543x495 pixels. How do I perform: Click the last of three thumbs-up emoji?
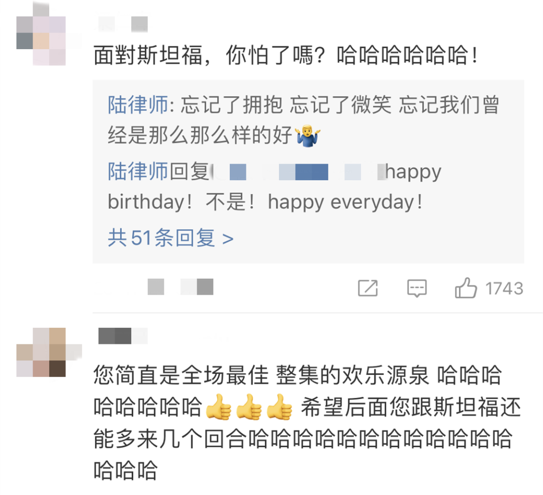(280, 407)
